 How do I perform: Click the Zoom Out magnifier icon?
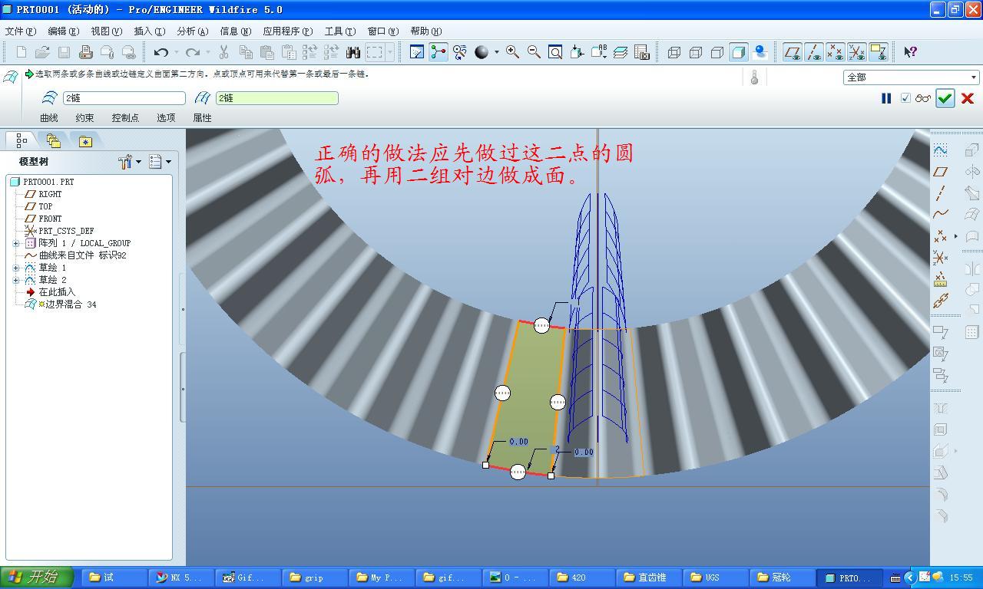pyautogui.click(x=534, y=52)
